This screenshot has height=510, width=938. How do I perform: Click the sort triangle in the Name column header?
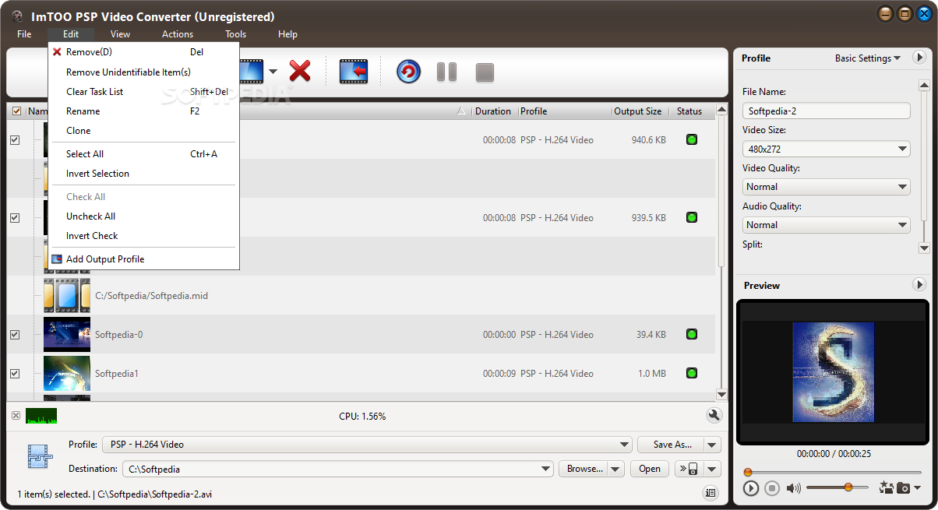point(461,111)
